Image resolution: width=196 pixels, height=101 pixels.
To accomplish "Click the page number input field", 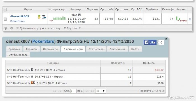I will coord(73,91).
